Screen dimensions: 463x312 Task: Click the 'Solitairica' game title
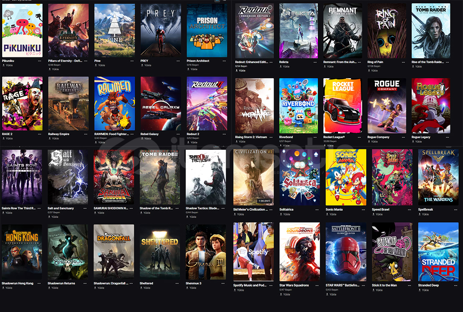(287, 210)
